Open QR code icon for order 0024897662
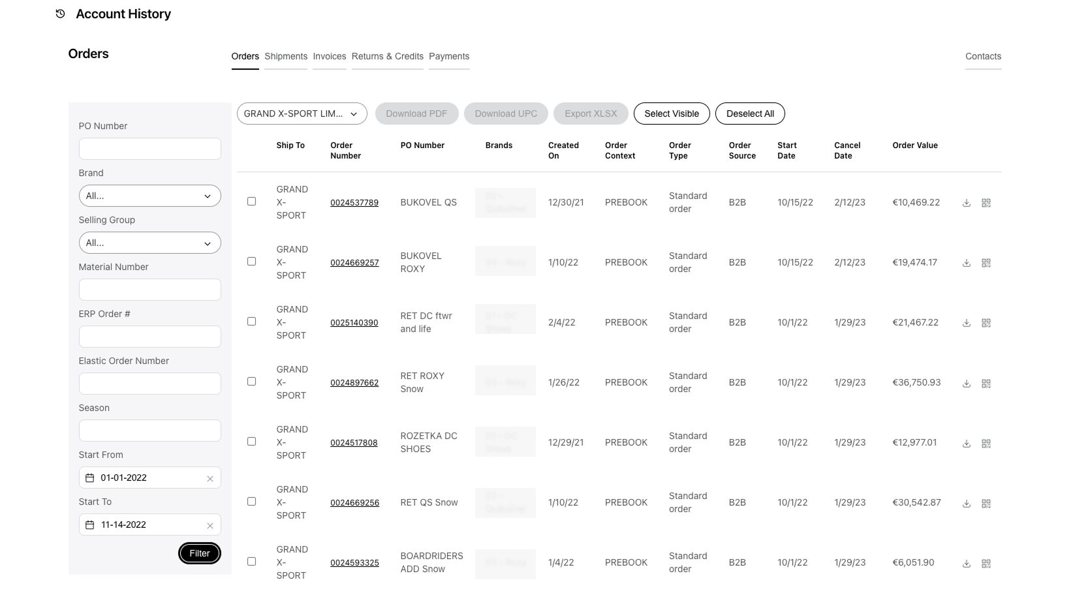 (x=986, y=383)
